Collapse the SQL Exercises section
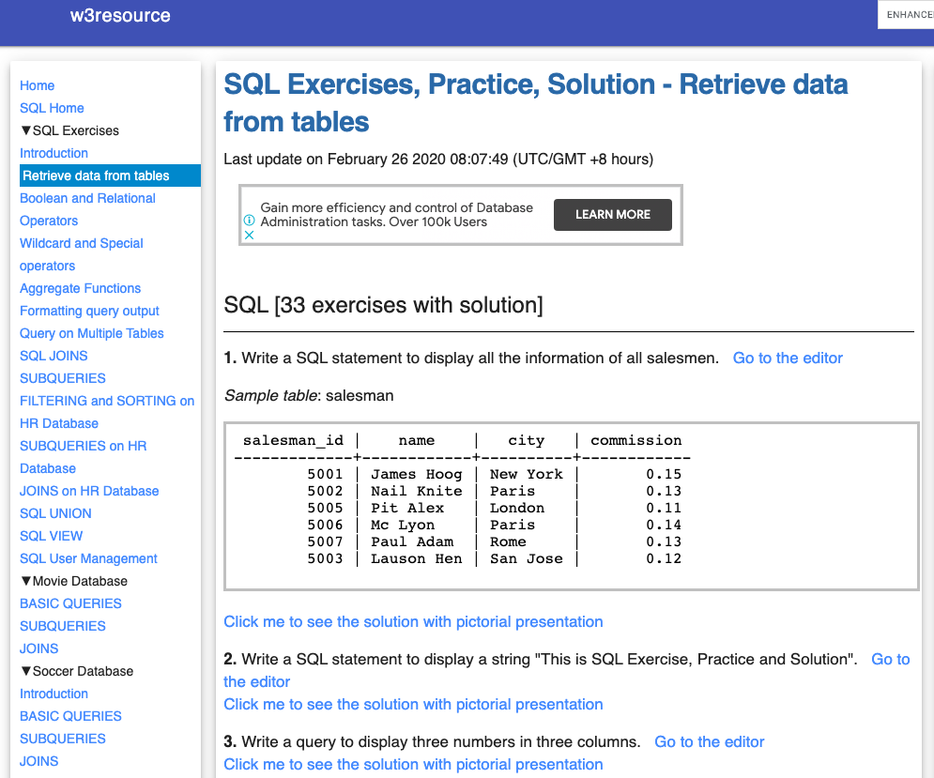 pyautogui.click(x=25, y=130)
